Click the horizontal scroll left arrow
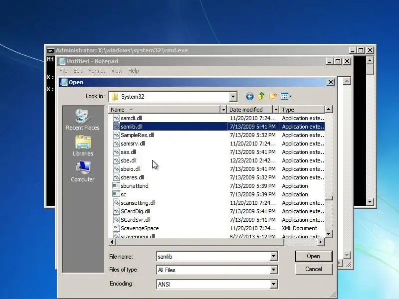 [x=112, y=242]
